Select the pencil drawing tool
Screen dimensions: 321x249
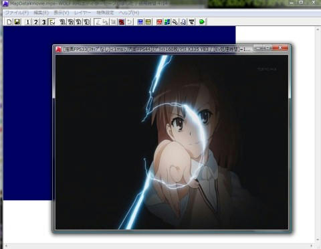pos(98,22)
